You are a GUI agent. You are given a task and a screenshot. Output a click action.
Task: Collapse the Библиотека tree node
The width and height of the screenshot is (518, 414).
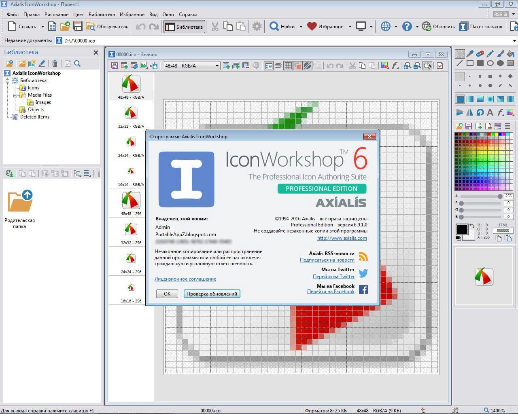(7, 80)
